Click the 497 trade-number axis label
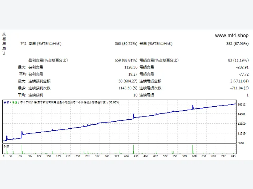Viewport: 253px width, 189px height. 155,156
